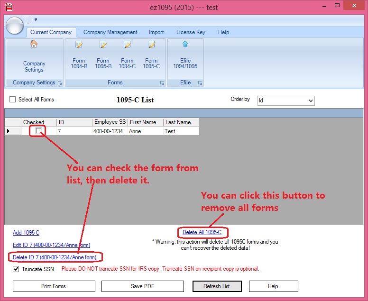Expand the Forms group dialog launcher
Image resolution: width=368 pixels, height=301 pixels.
pos(162,83)
